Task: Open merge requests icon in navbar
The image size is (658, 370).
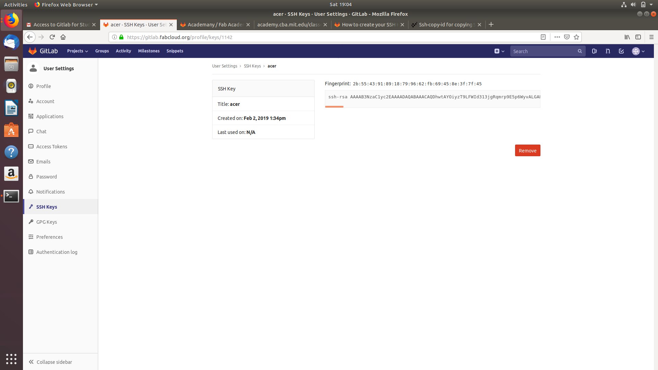Action: pos(608,51)
